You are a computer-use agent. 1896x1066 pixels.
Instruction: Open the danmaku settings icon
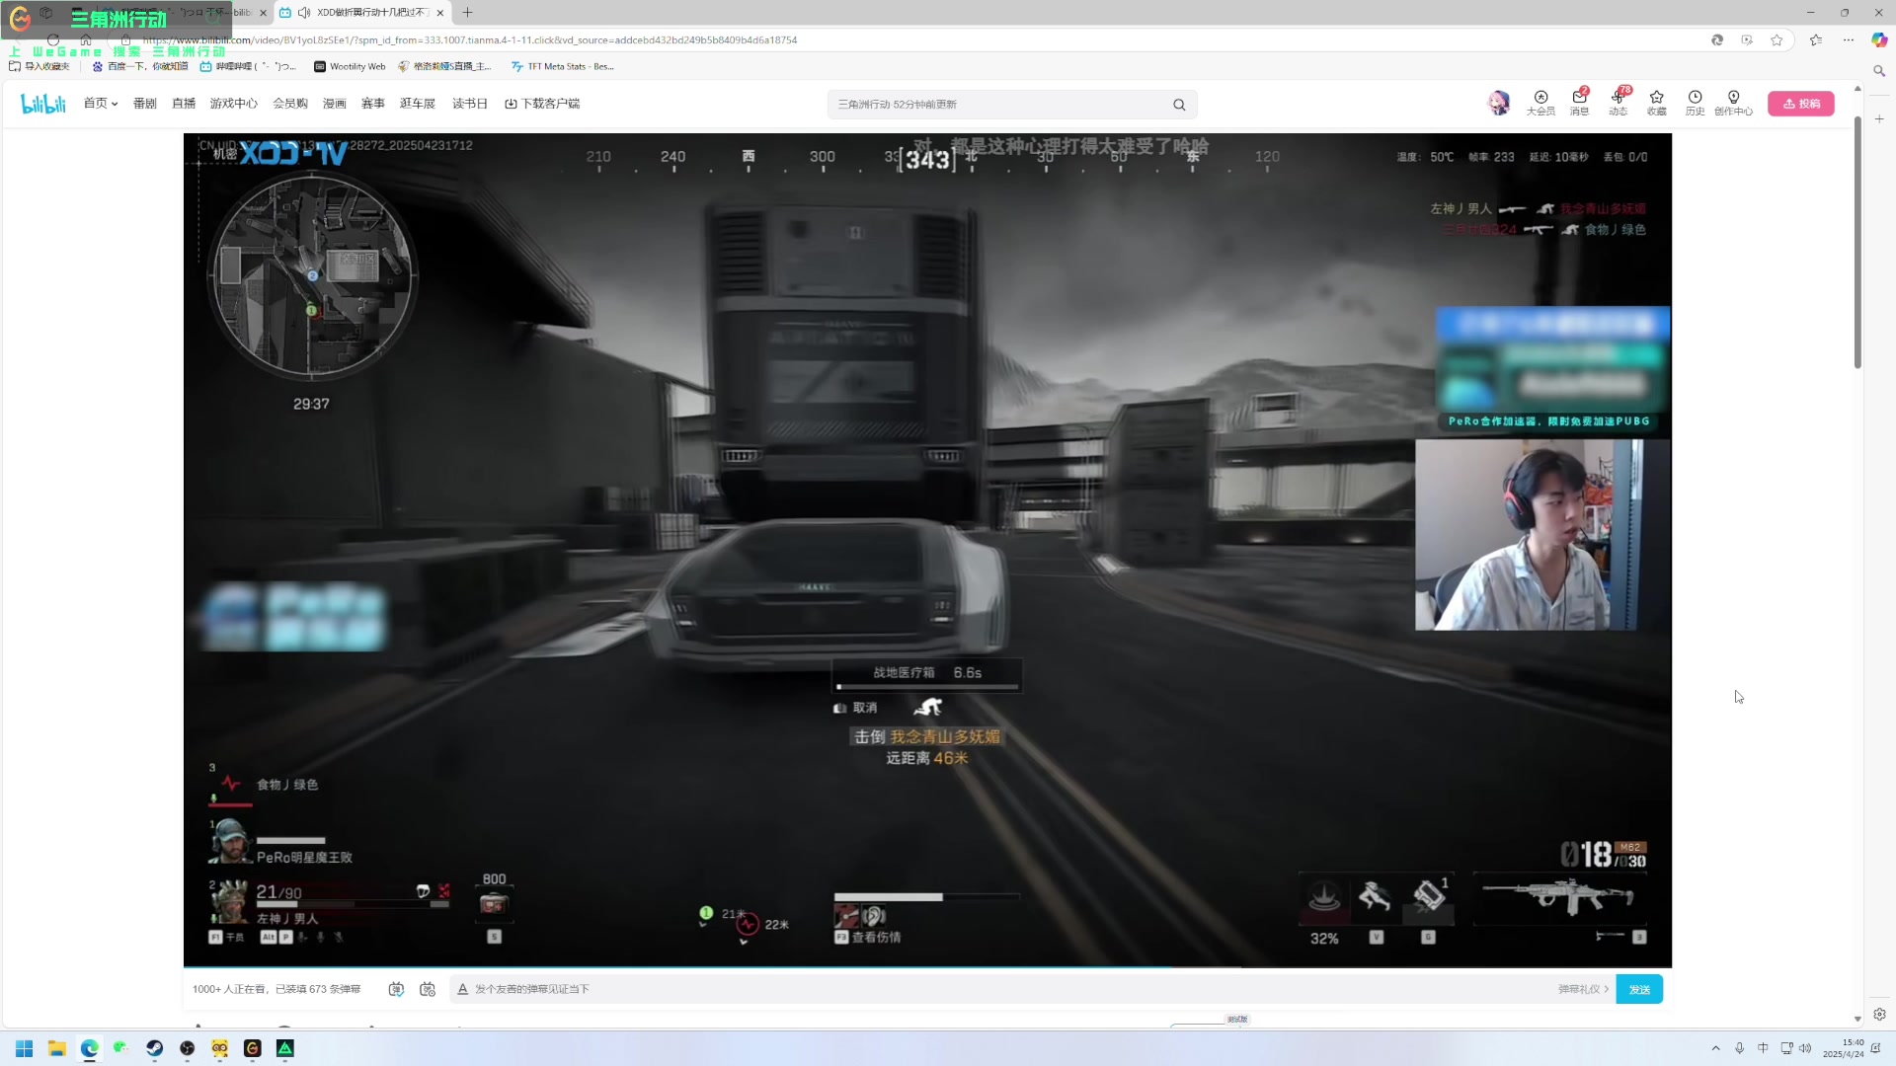click(x=428, y=989)
